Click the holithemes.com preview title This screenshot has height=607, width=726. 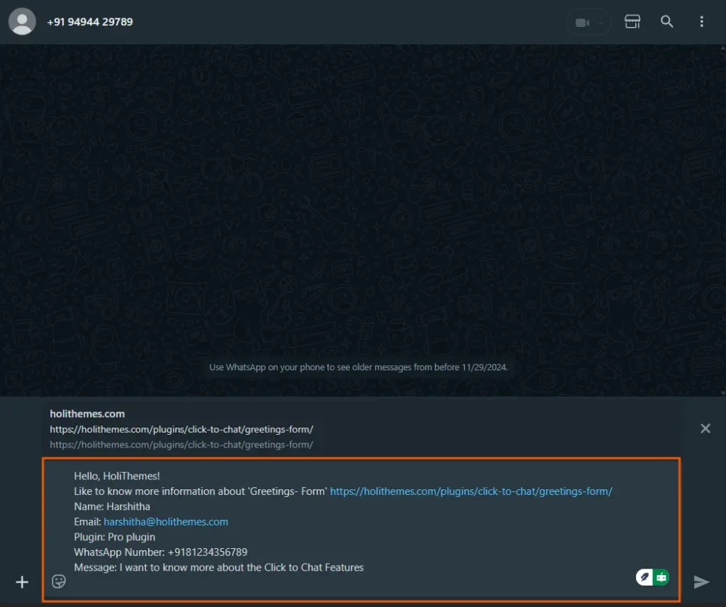(x=87, y=413)
